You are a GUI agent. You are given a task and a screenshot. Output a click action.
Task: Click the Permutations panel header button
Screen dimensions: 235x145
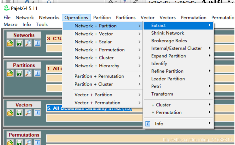24,135
